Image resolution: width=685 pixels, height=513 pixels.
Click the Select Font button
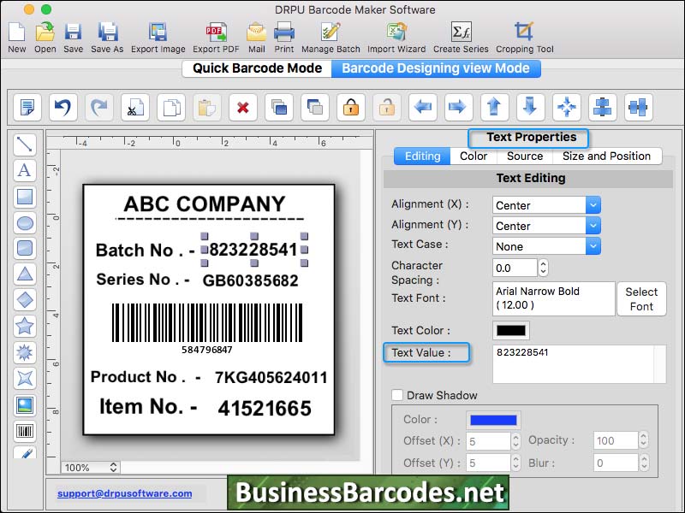pos(642,298)
